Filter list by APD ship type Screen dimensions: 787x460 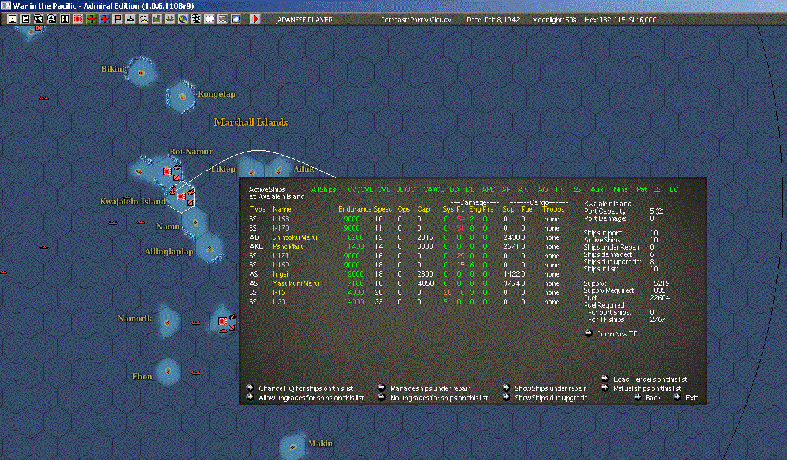[x=489, y=189]
